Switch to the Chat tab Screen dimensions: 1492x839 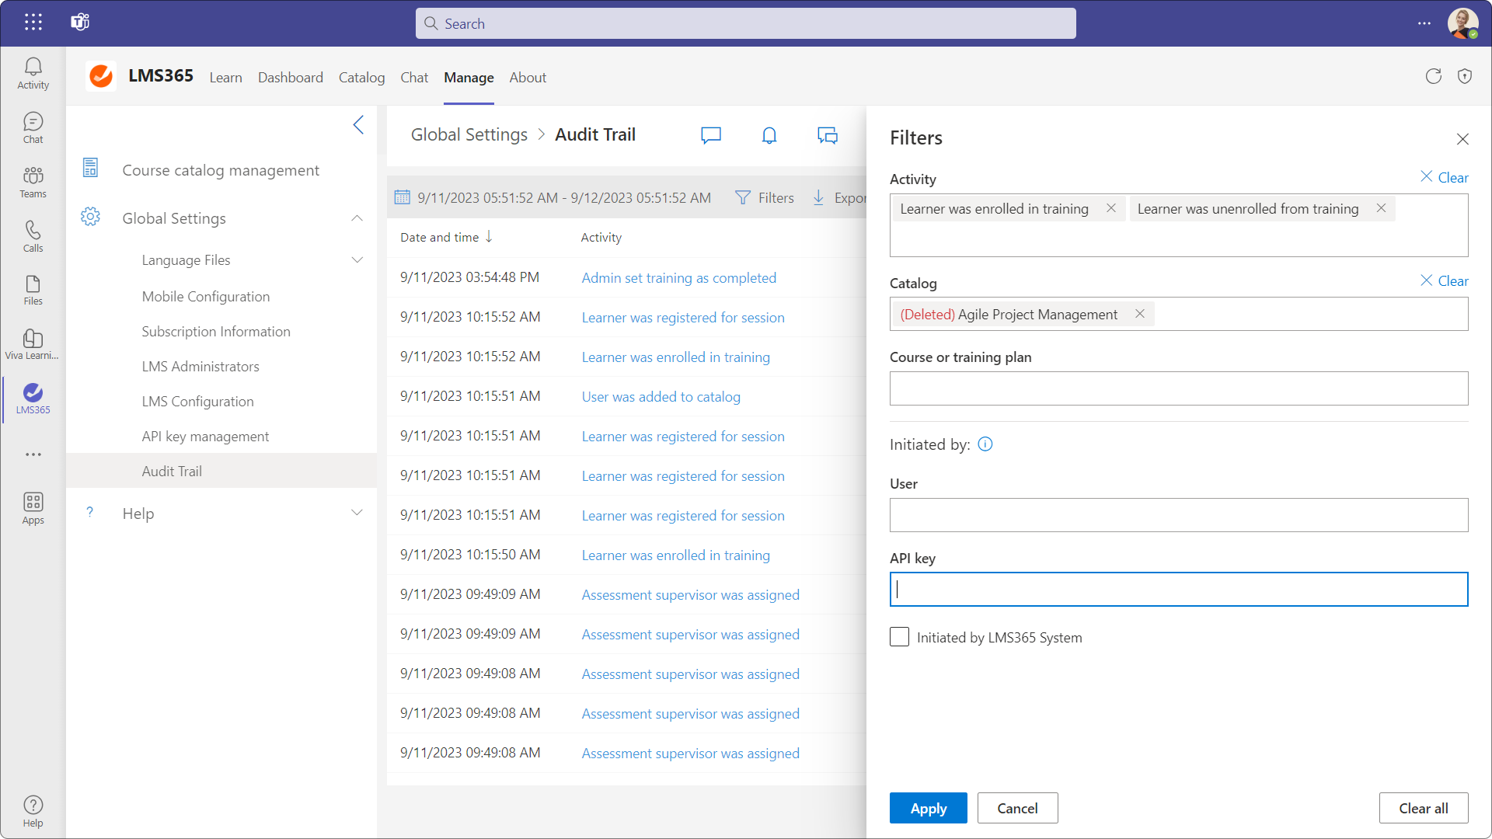pos(414,77)
